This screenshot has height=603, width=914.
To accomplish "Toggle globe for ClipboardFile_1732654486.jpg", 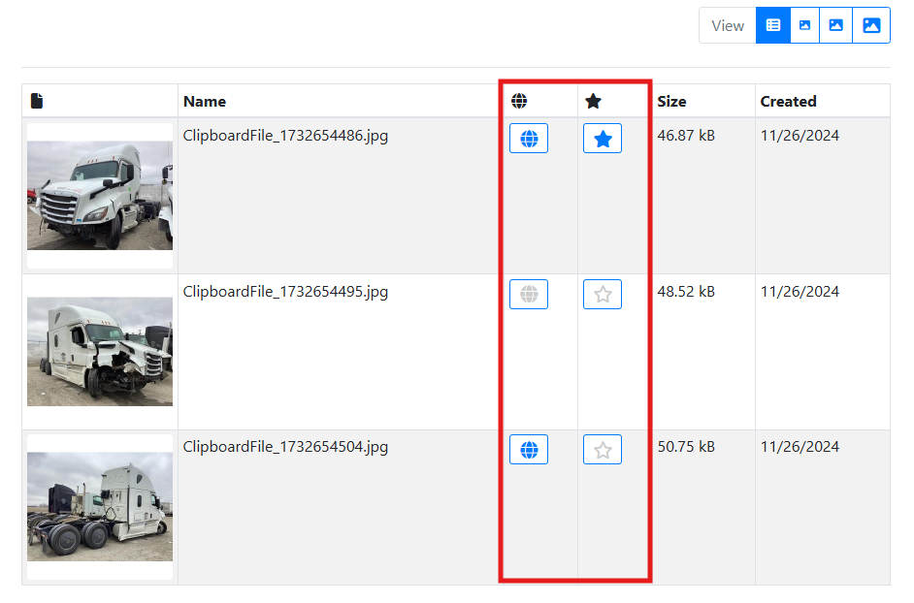I will tap(529, 139).
